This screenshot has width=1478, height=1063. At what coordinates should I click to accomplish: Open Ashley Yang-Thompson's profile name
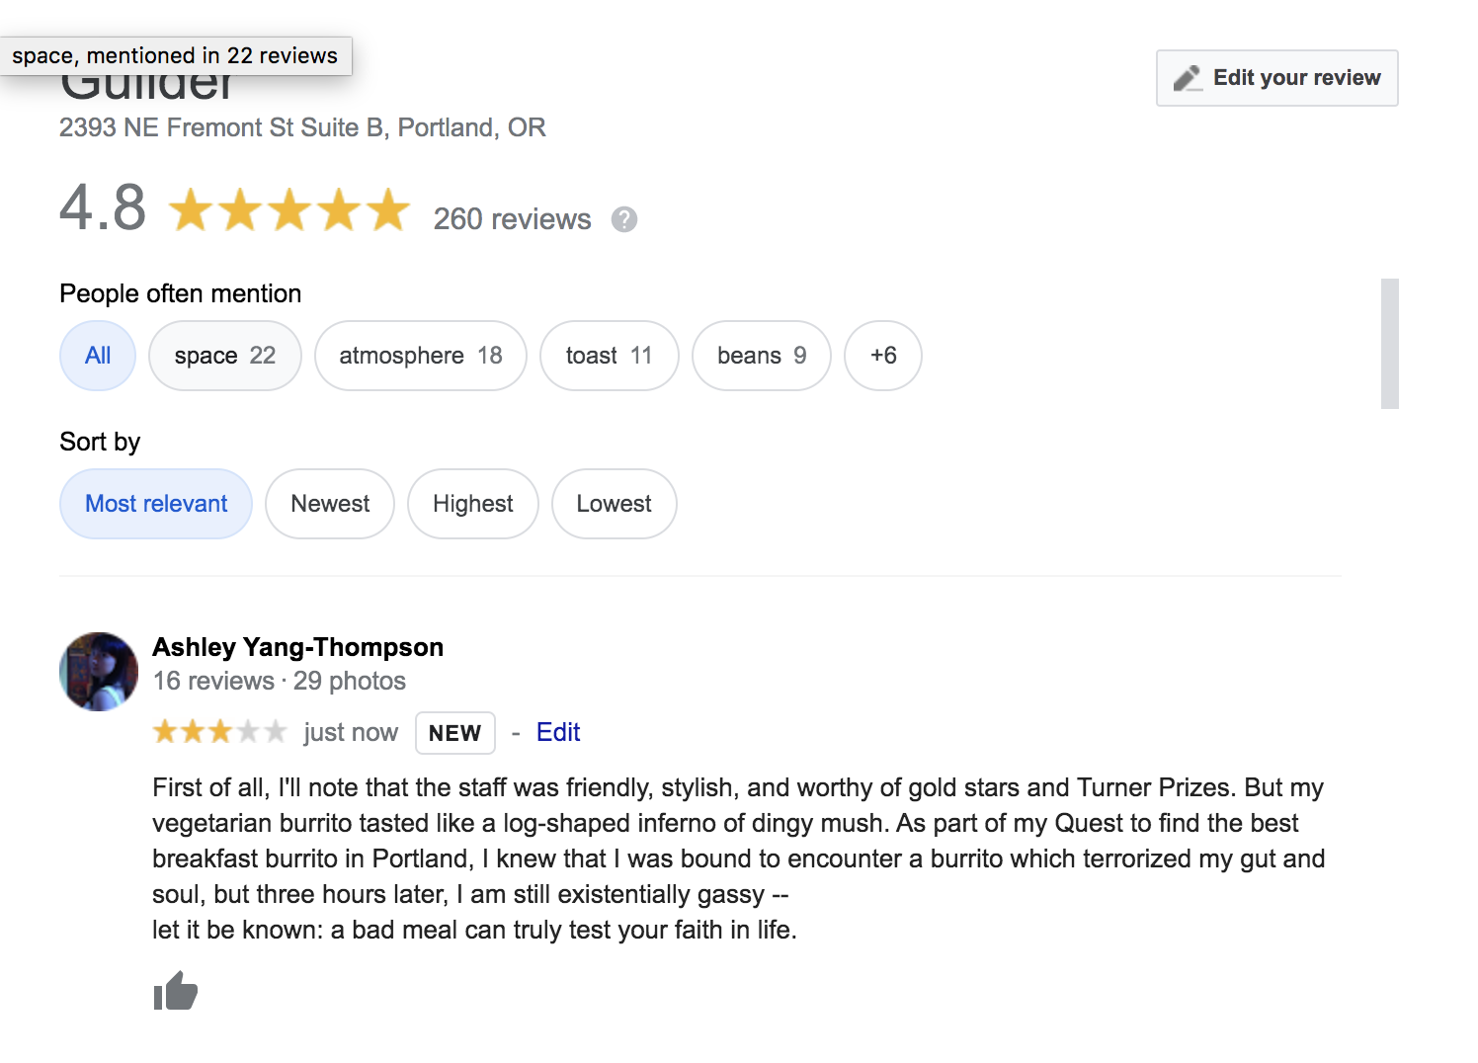297,647
